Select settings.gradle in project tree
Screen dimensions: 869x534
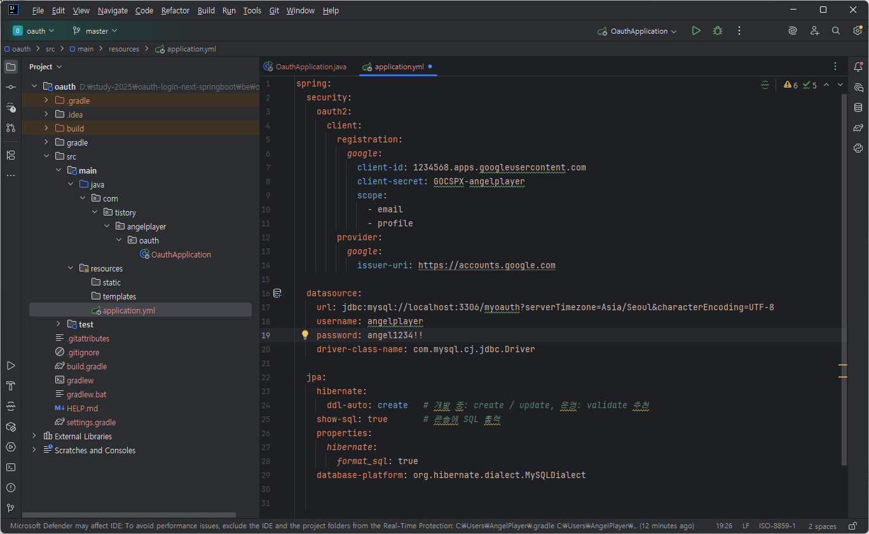(x=85, y=422)
